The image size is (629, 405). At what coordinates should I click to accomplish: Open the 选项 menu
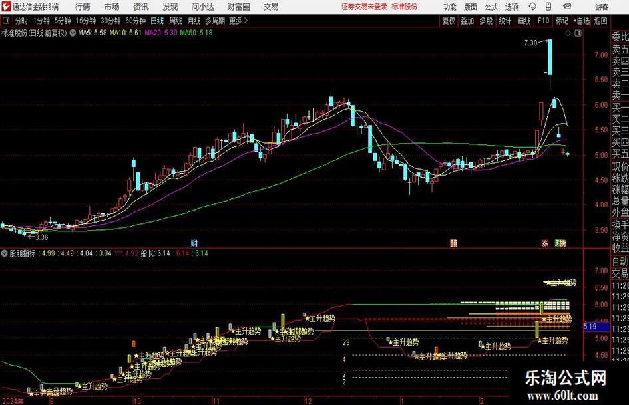[x=511, y=7]
